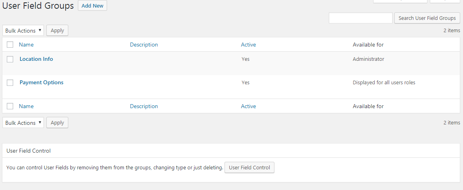This screenshot has height=190, width=463.
Task: Sort by Active in the header row
Action: (248, 45)
